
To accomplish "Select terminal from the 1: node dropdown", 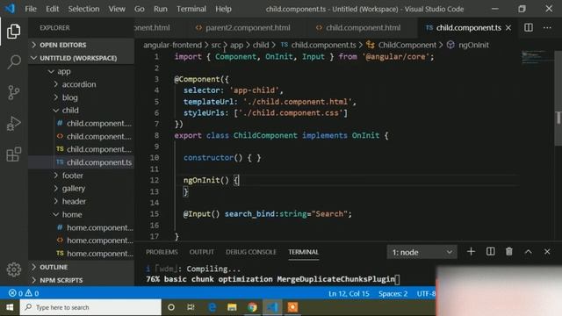I will 421,252.
